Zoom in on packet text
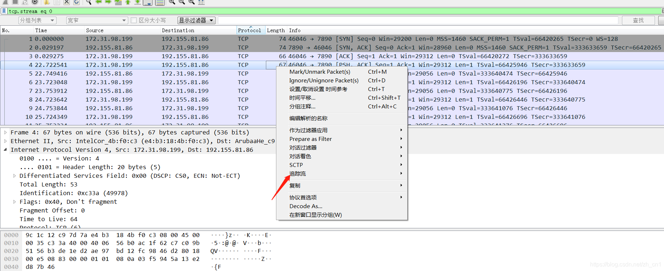Viewport: 664px width, 271px height. pyautogui.click(x=172, y=2)
